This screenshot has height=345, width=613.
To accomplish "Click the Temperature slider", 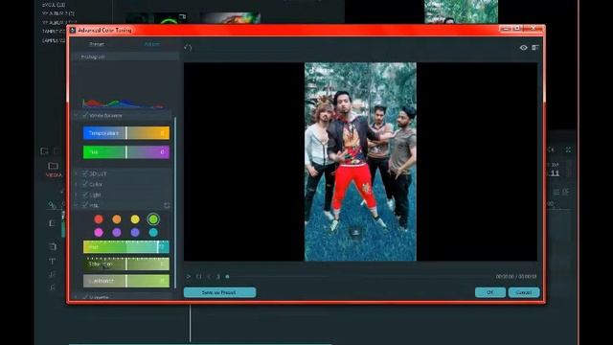I will (x=126, y=133).
